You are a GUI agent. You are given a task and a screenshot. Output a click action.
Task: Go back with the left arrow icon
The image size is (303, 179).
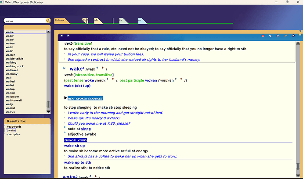pos(61,36)
